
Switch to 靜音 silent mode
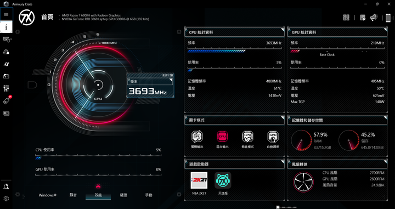click(x=73, y=195)
